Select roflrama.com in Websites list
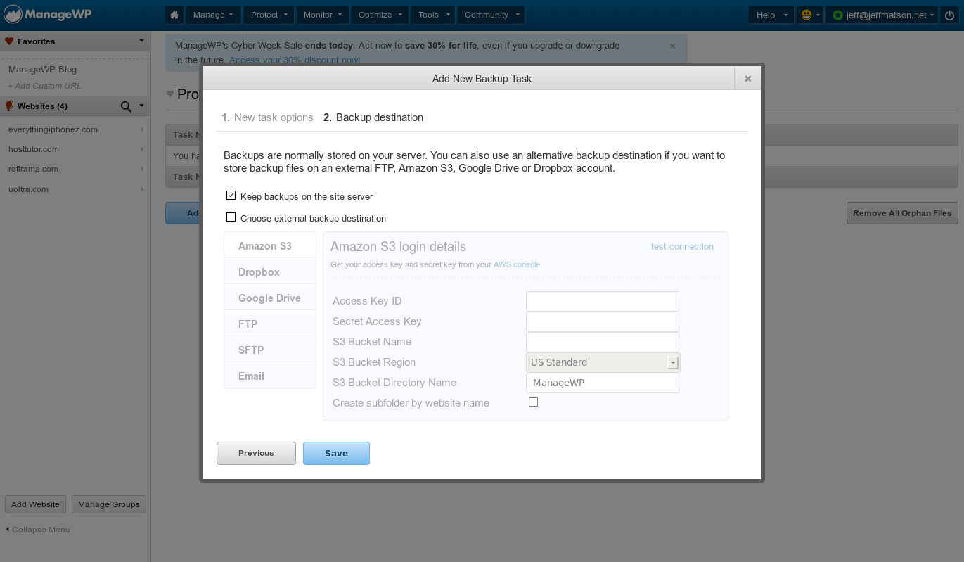The width and height of the screenshot is (964, 562). pyautogui.click(x=33, y=169)
